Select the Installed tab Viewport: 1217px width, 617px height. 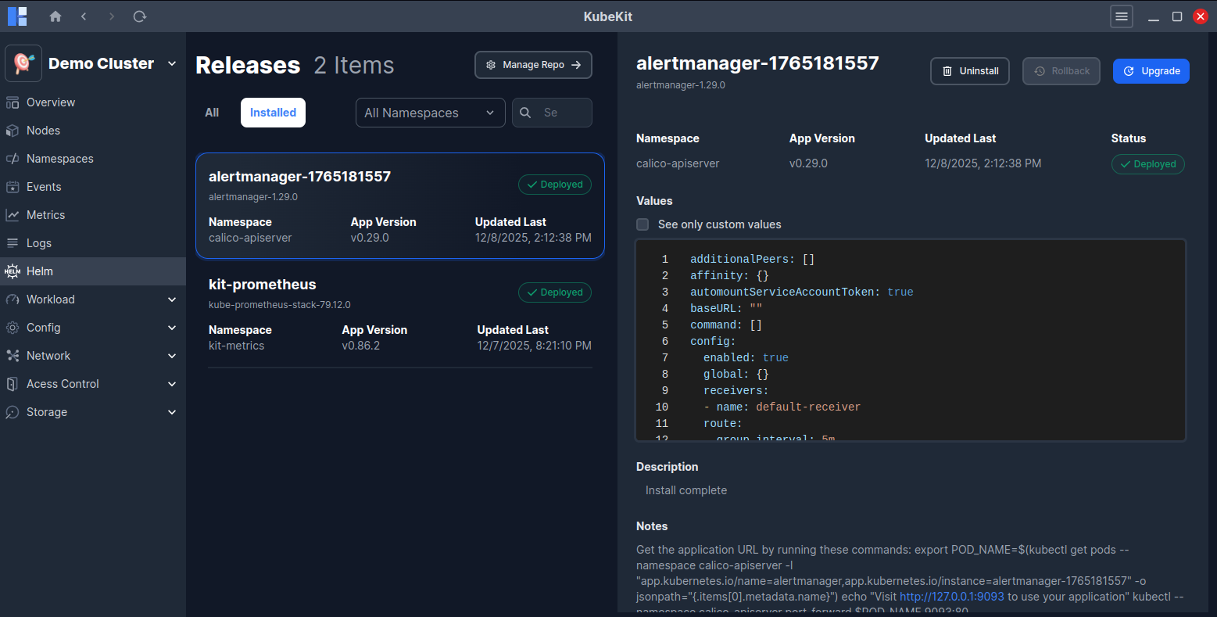point(273,113)
